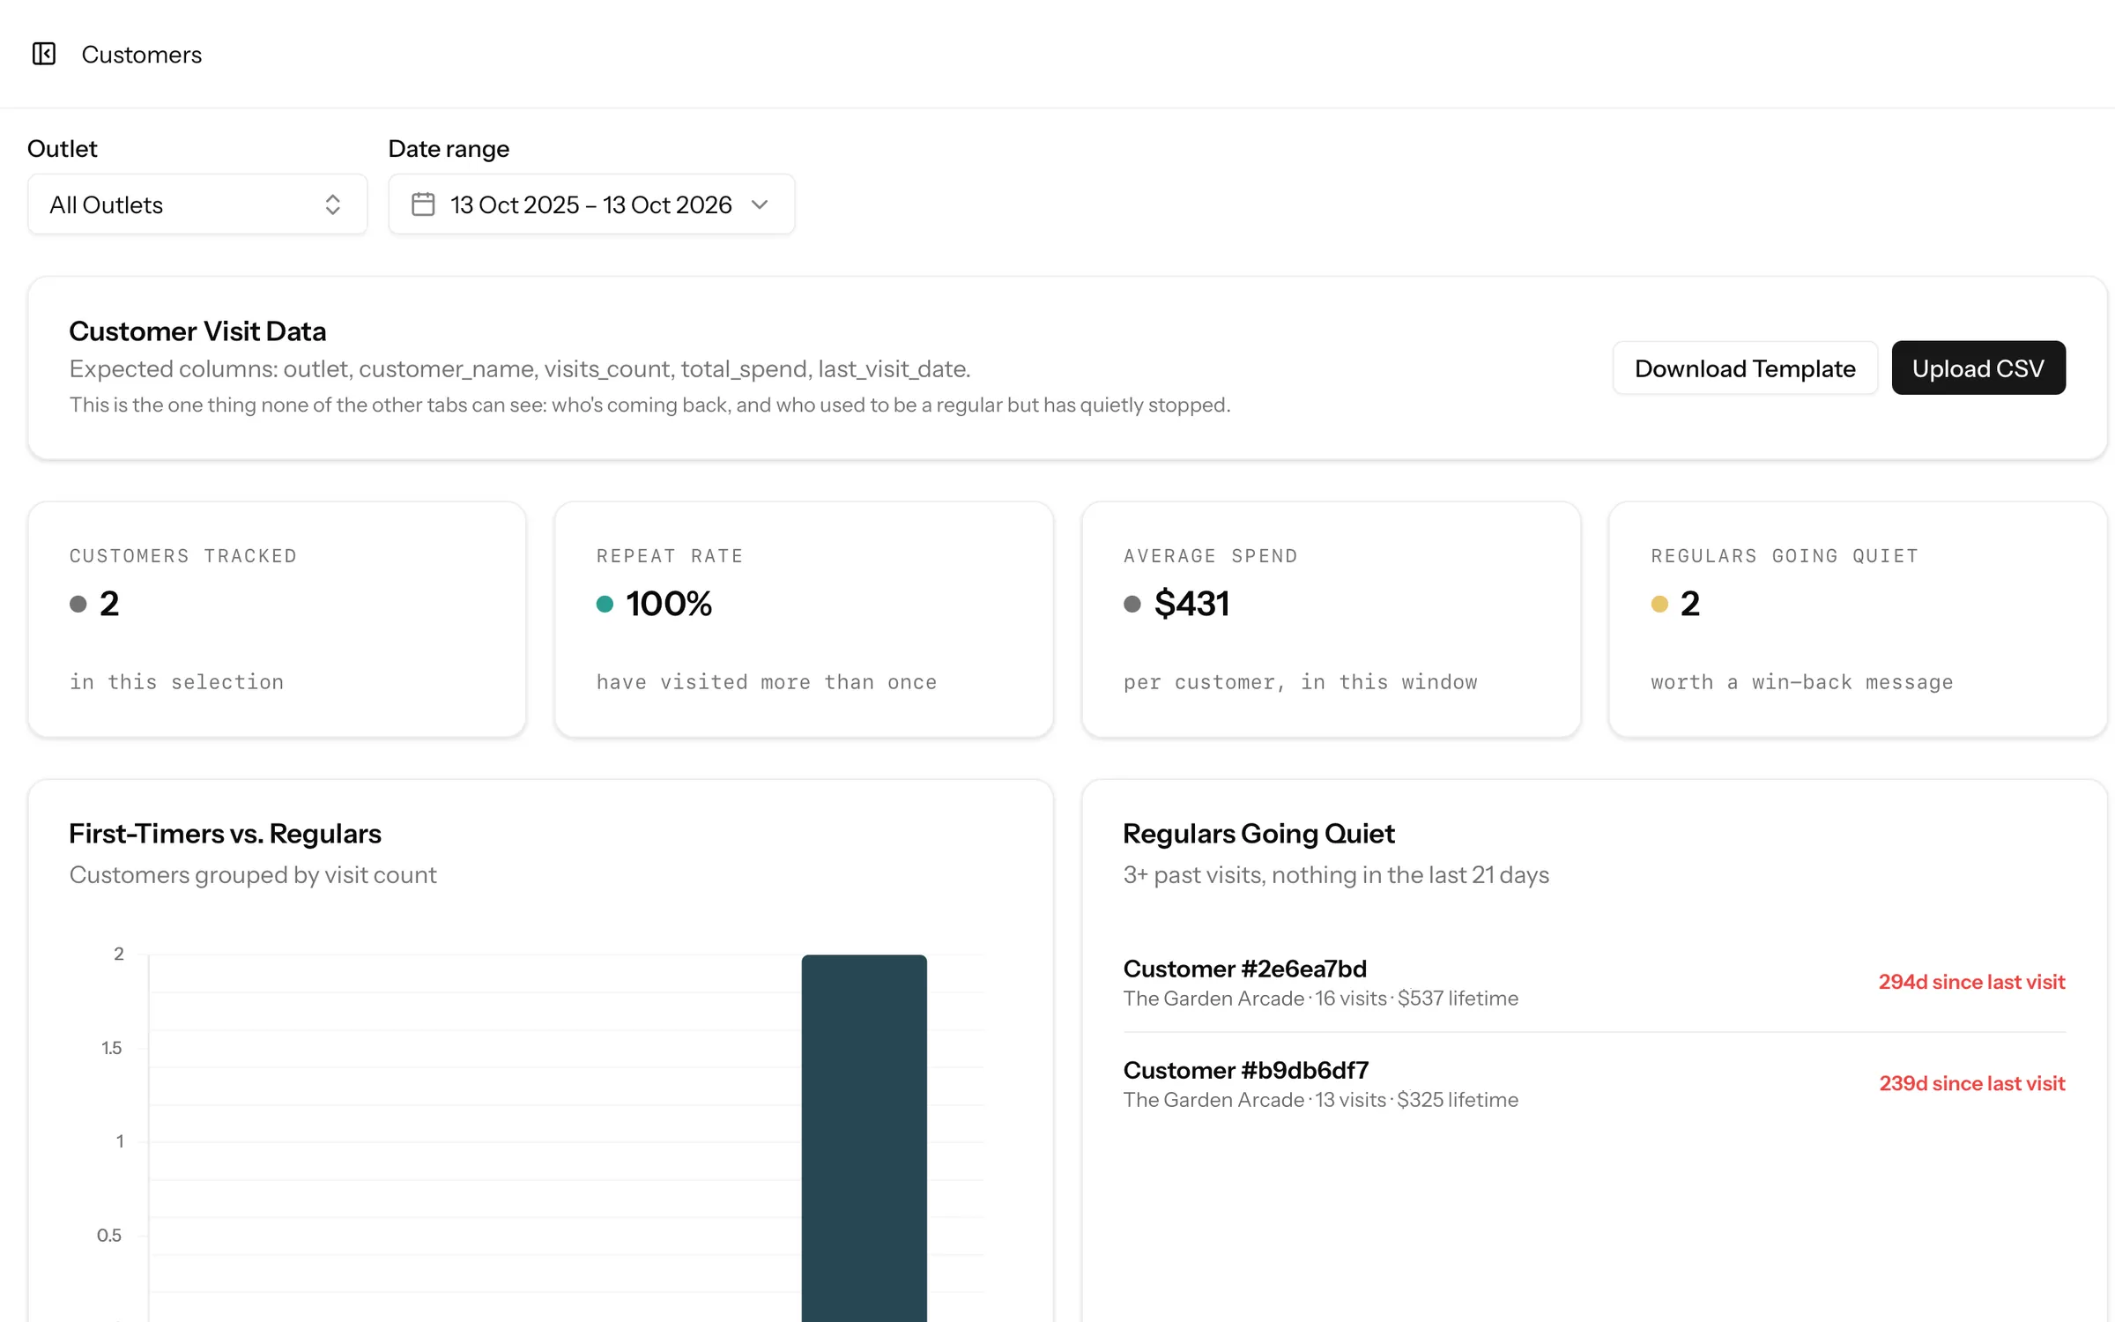Click the Repeat Rate 100% card
This screenshot has width=2115, height=1322.
[804, 620]
